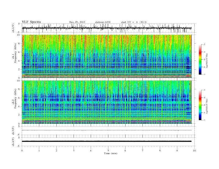Screen dimensions: 219x169
Task: Click time axis tick label "8"
Action: tap(160, 150)
